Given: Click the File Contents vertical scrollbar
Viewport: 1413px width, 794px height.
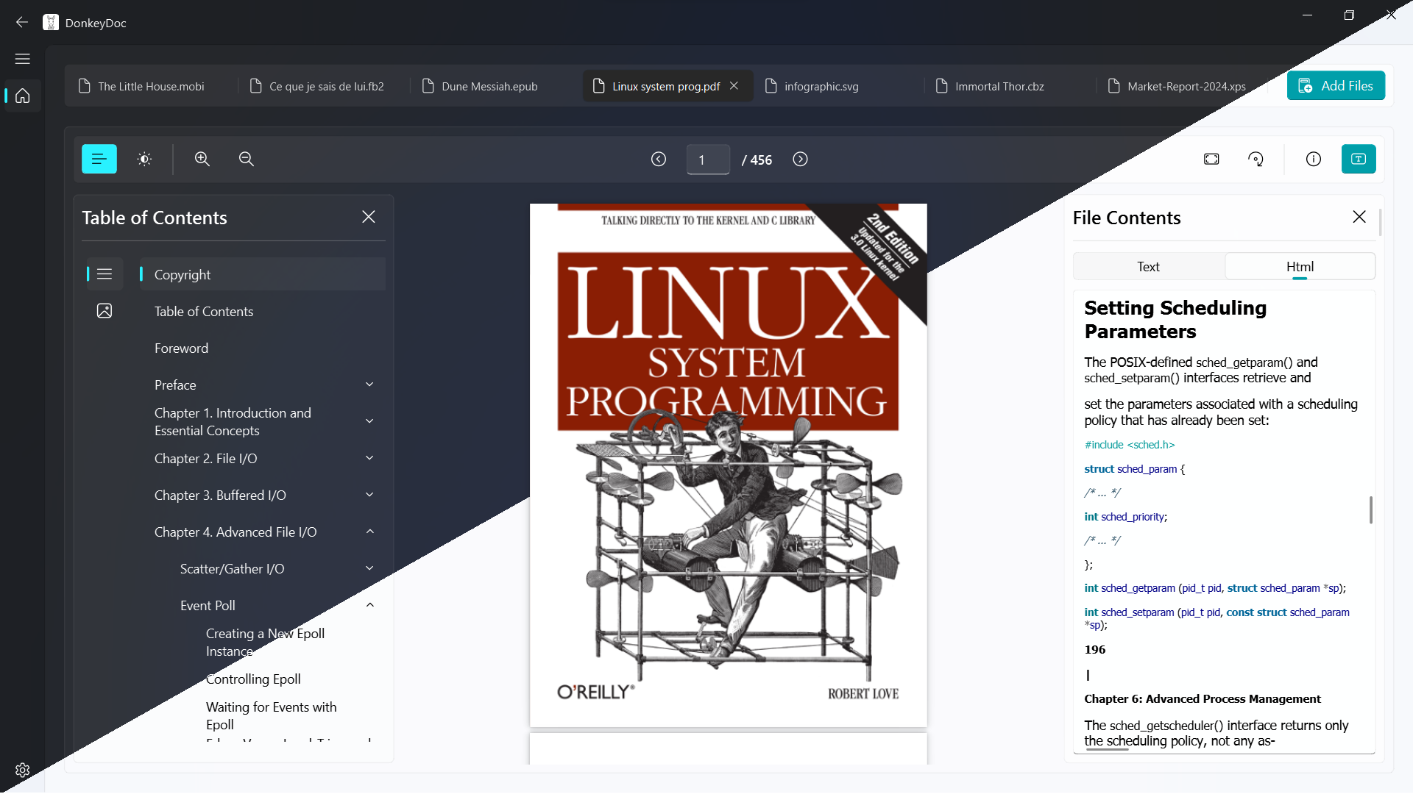Looking at the screenshot, I should pos(1370,509).
